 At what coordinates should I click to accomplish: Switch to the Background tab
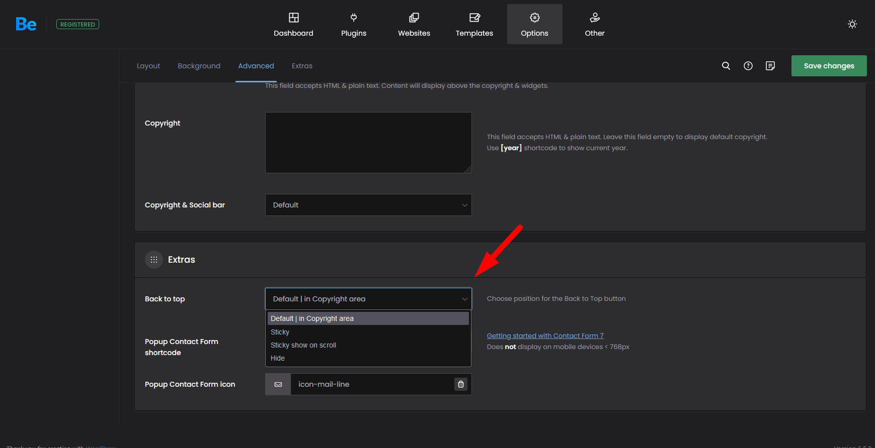tap(199, 66)
